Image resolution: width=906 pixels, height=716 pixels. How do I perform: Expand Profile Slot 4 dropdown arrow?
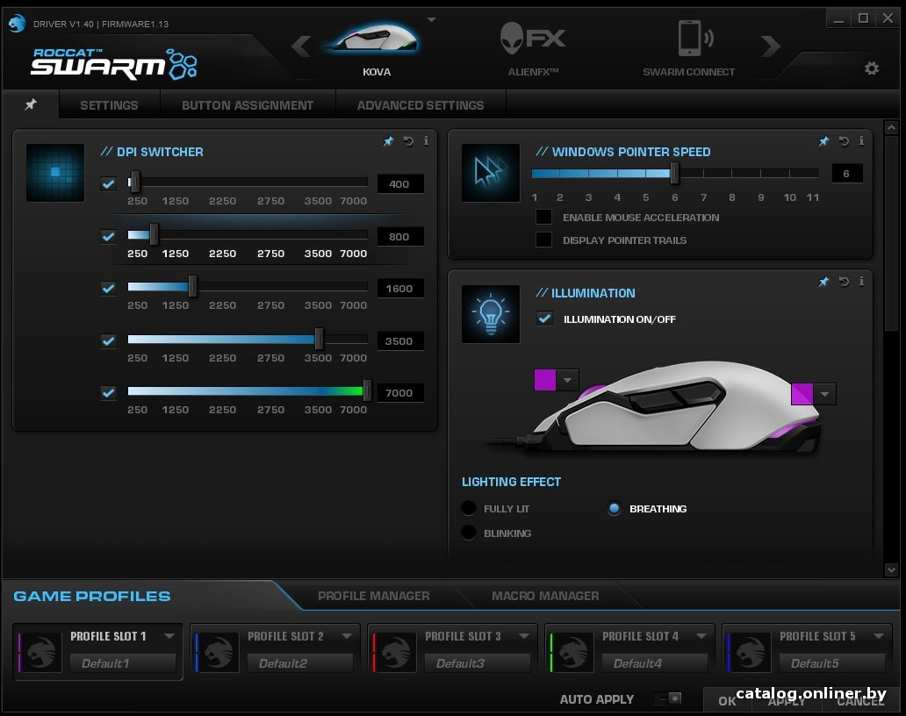click(701, 636)
